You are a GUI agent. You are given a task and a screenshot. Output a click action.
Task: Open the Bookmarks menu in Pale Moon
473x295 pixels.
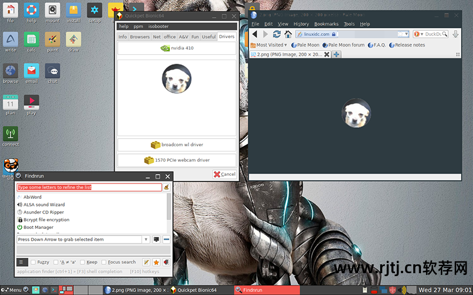point(326,24)
